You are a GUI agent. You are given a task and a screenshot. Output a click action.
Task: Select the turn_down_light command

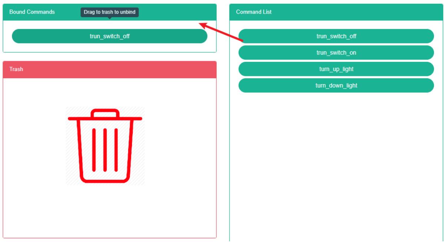(336, 85)
